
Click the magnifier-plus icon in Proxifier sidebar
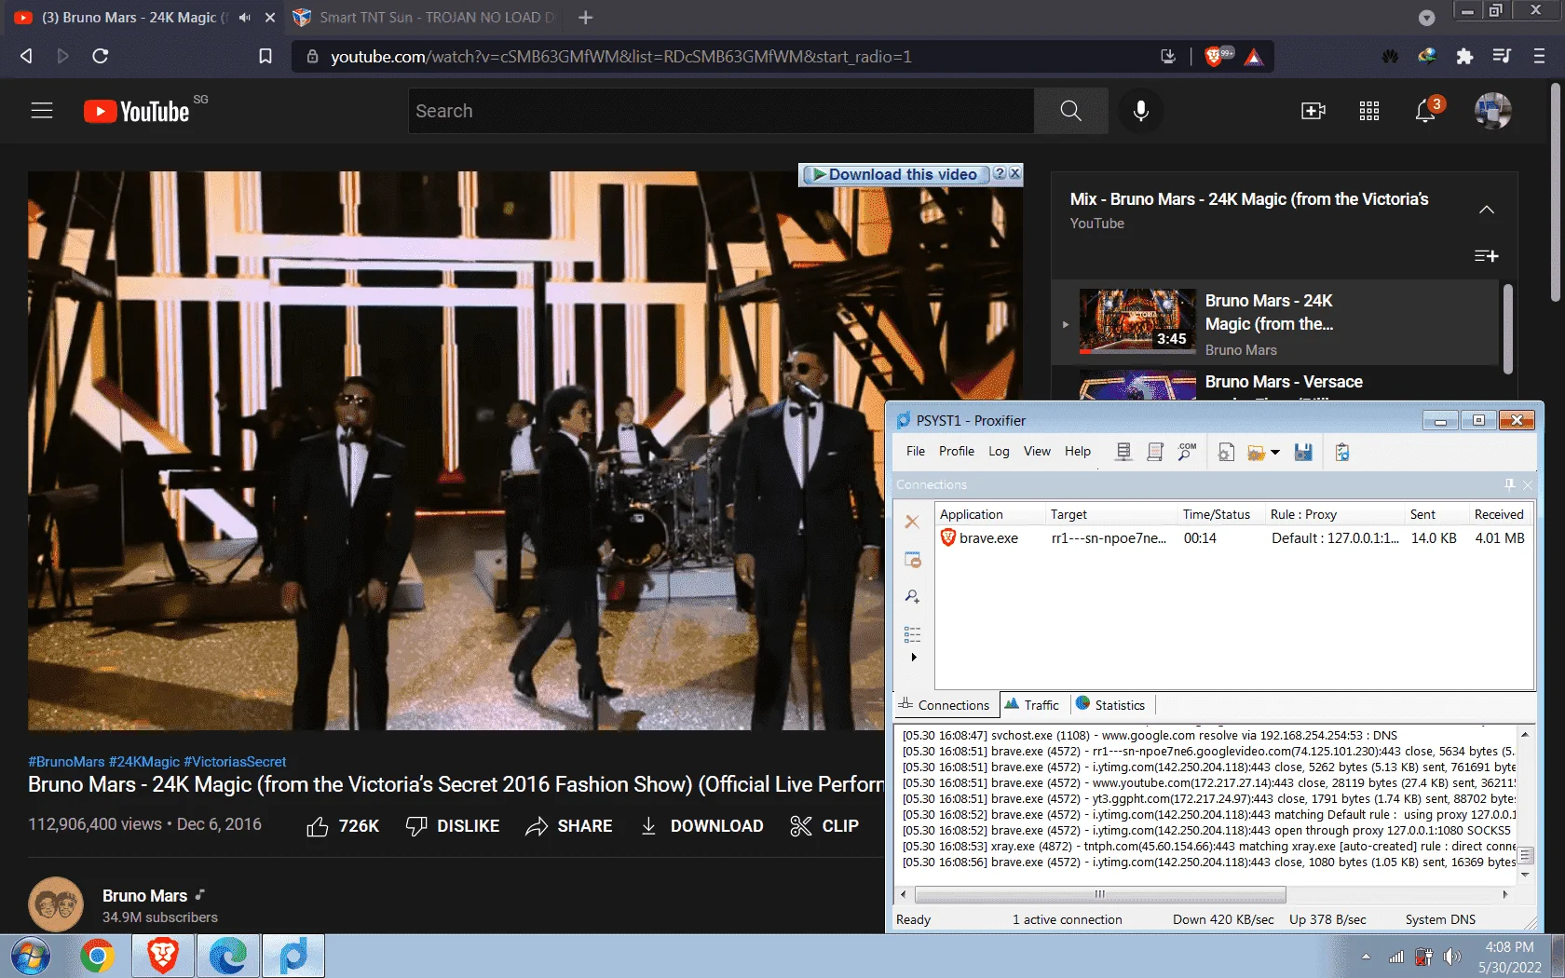pos(912,596)
